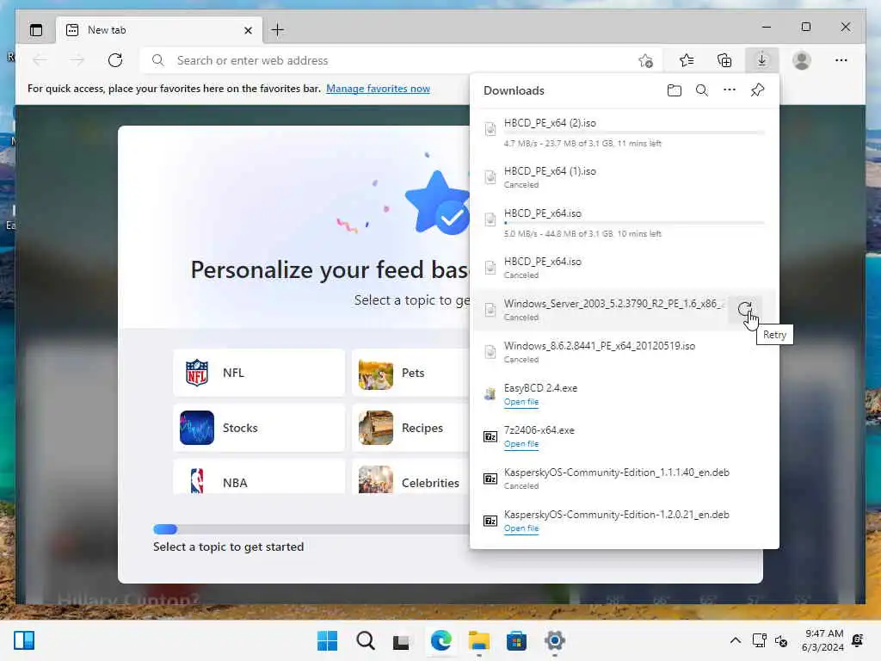
Task: Click the Retry button for Windows_Server_2003 download
Action: pos(744,309)
